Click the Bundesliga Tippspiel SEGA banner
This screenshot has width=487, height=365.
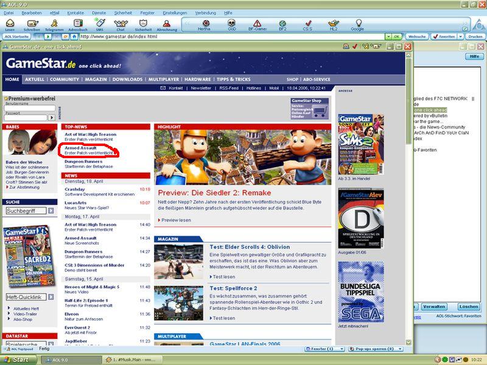click(361, 292)
